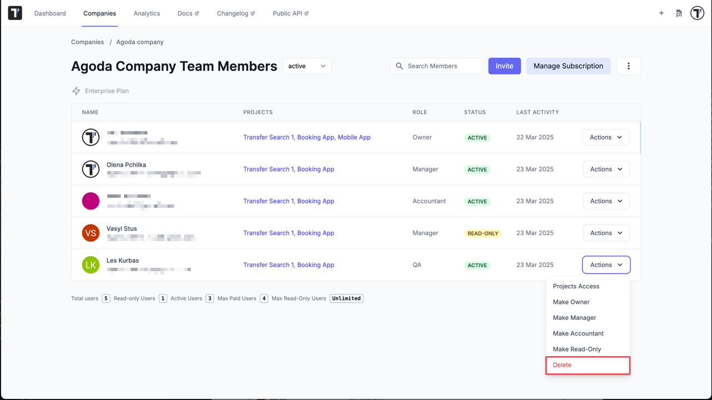Image resolution: width=712 pixels, height=400 pixels.
Task: Open the account avatar menu at top right
Action: pos(697,13)
